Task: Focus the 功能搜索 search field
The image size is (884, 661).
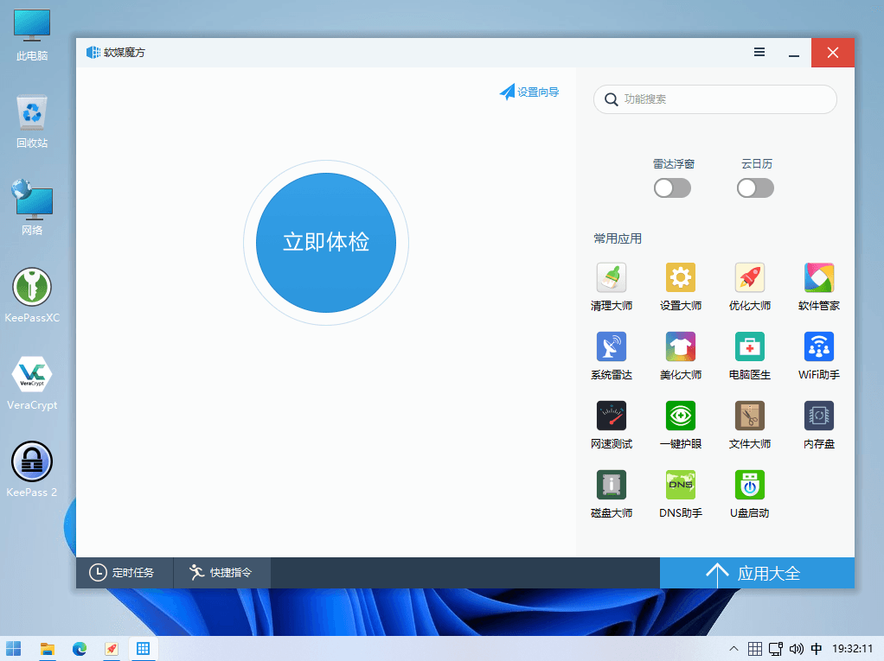Action: (714, 99)
